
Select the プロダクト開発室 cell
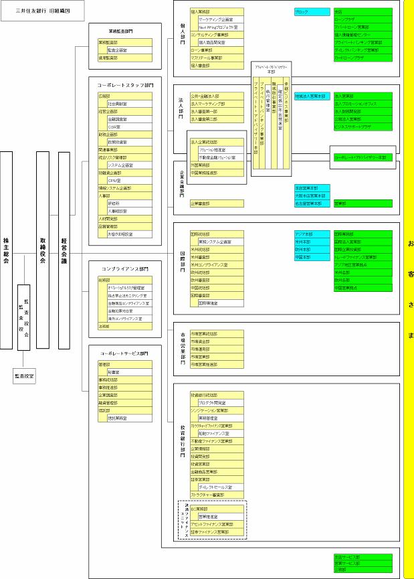[221, 403]
